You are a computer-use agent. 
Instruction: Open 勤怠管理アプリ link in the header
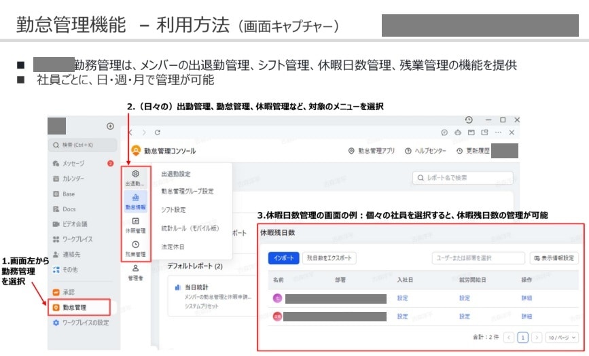click(x=372, y=151)
